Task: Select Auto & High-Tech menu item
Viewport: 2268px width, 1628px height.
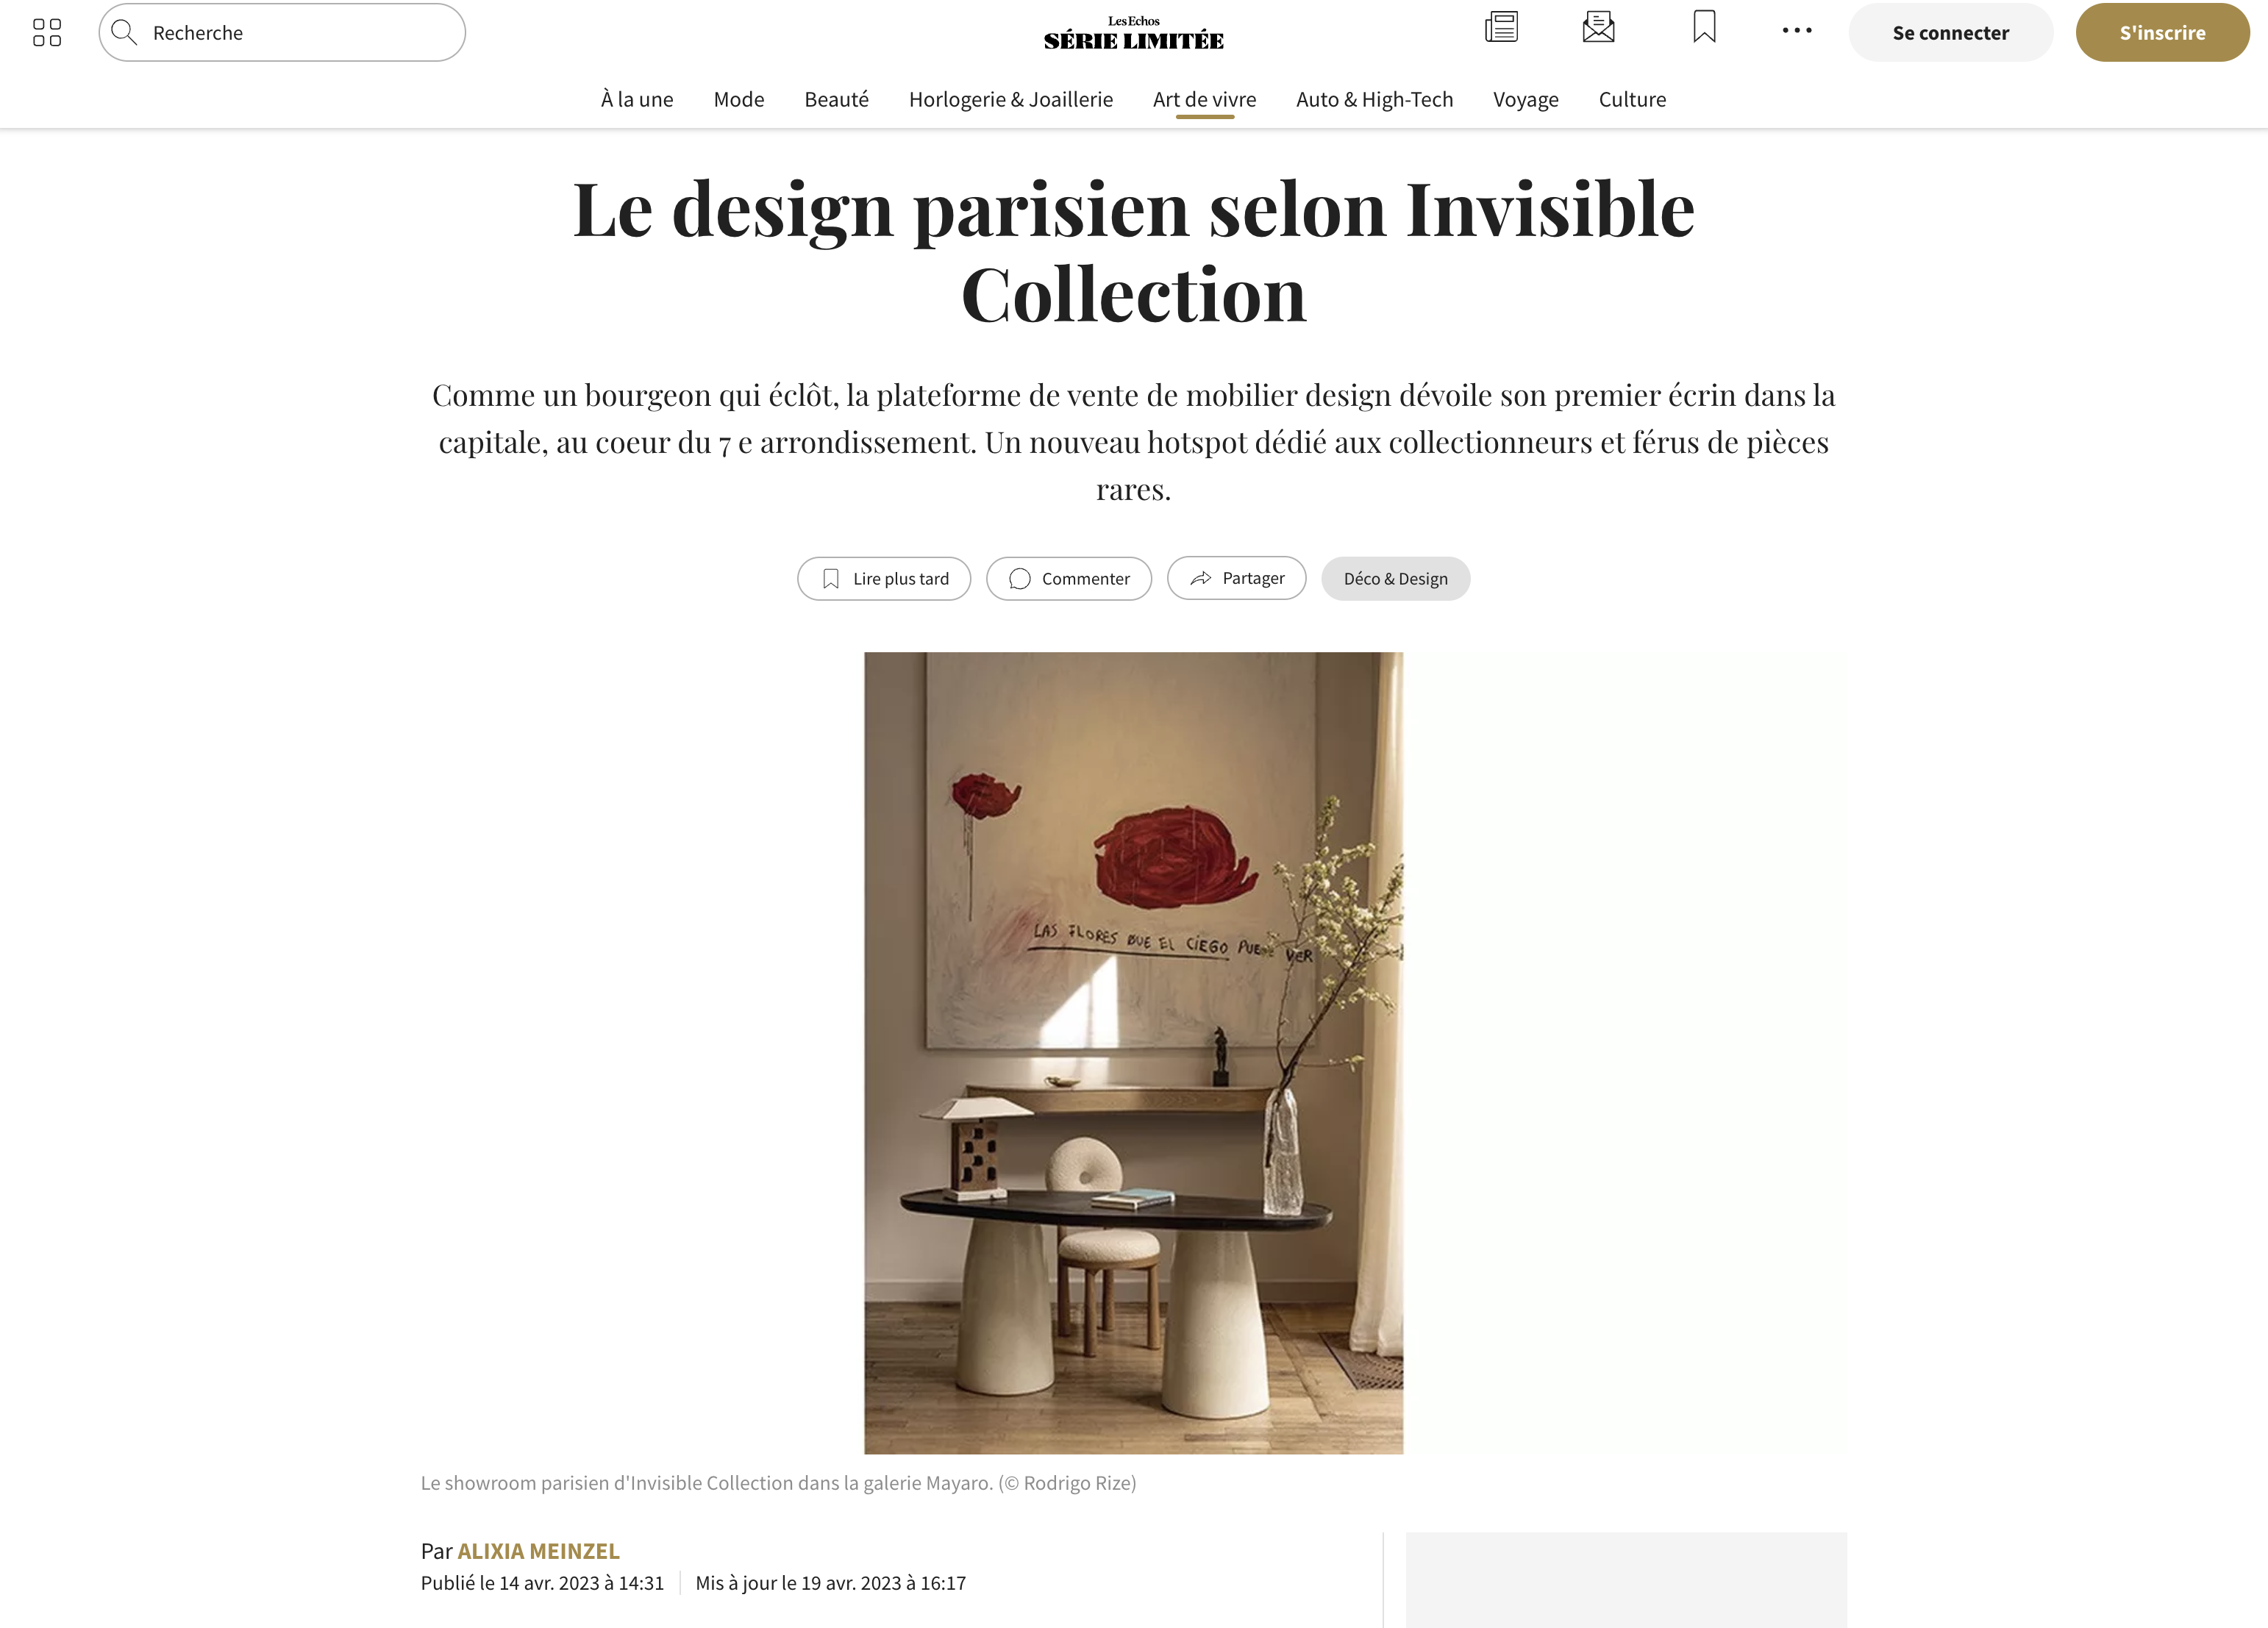Action: coord(1374,100)
